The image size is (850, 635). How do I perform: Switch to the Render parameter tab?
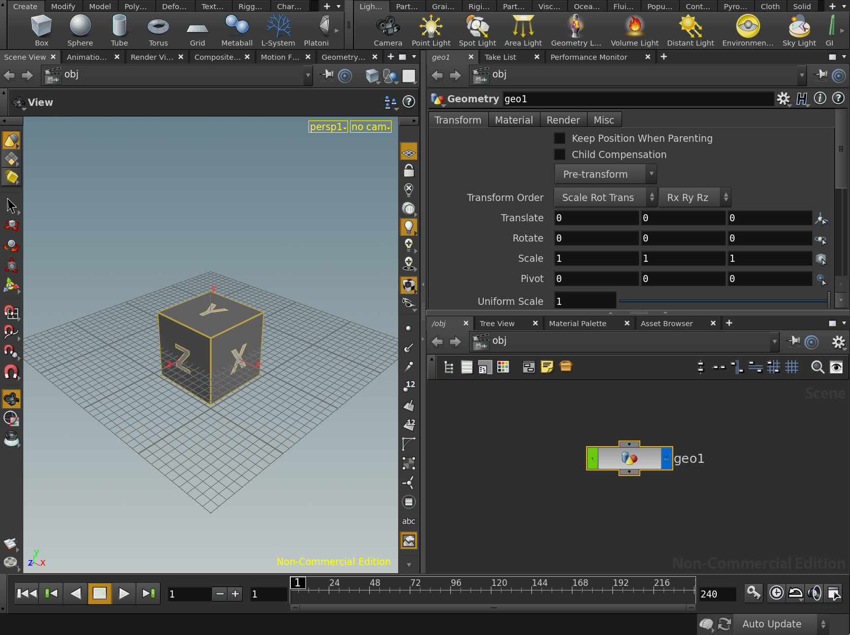pos(563,120)
